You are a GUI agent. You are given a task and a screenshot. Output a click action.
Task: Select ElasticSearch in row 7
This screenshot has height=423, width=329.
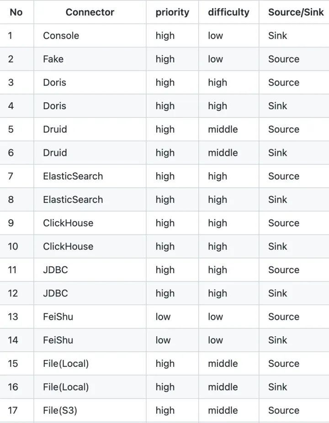(x=73, y=176)
